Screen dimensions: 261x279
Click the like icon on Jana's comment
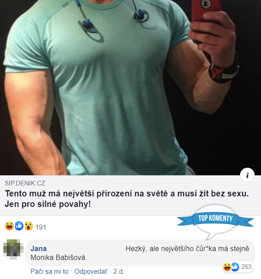click(235, 267)
